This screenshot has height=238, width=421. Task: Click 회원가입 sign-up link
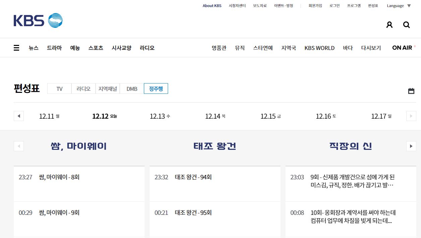pyautogui.click(x=315, y=6)
